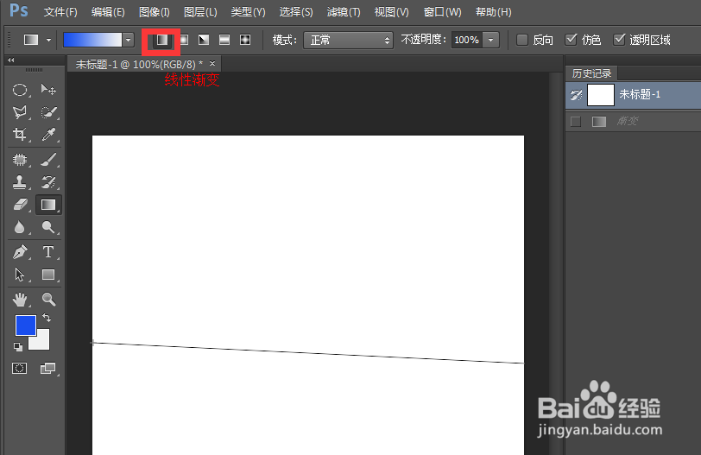Open the tool preset picker arrow
The width and height of the screenshot is (701, 455).
point(48,40)
